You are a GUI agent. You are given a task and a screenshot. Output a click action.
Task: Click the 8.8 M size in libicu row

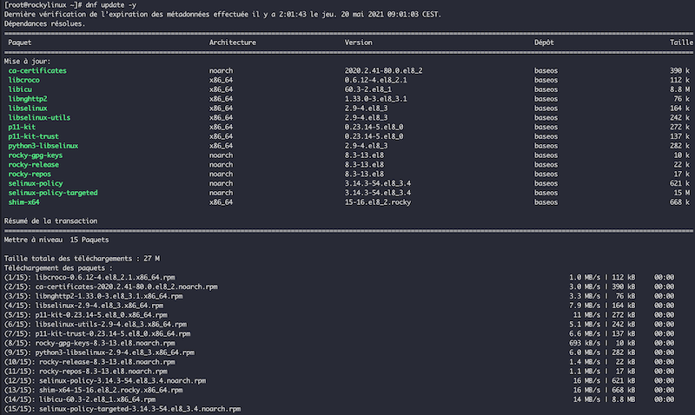pyautogui.click(x=680, y=89)
